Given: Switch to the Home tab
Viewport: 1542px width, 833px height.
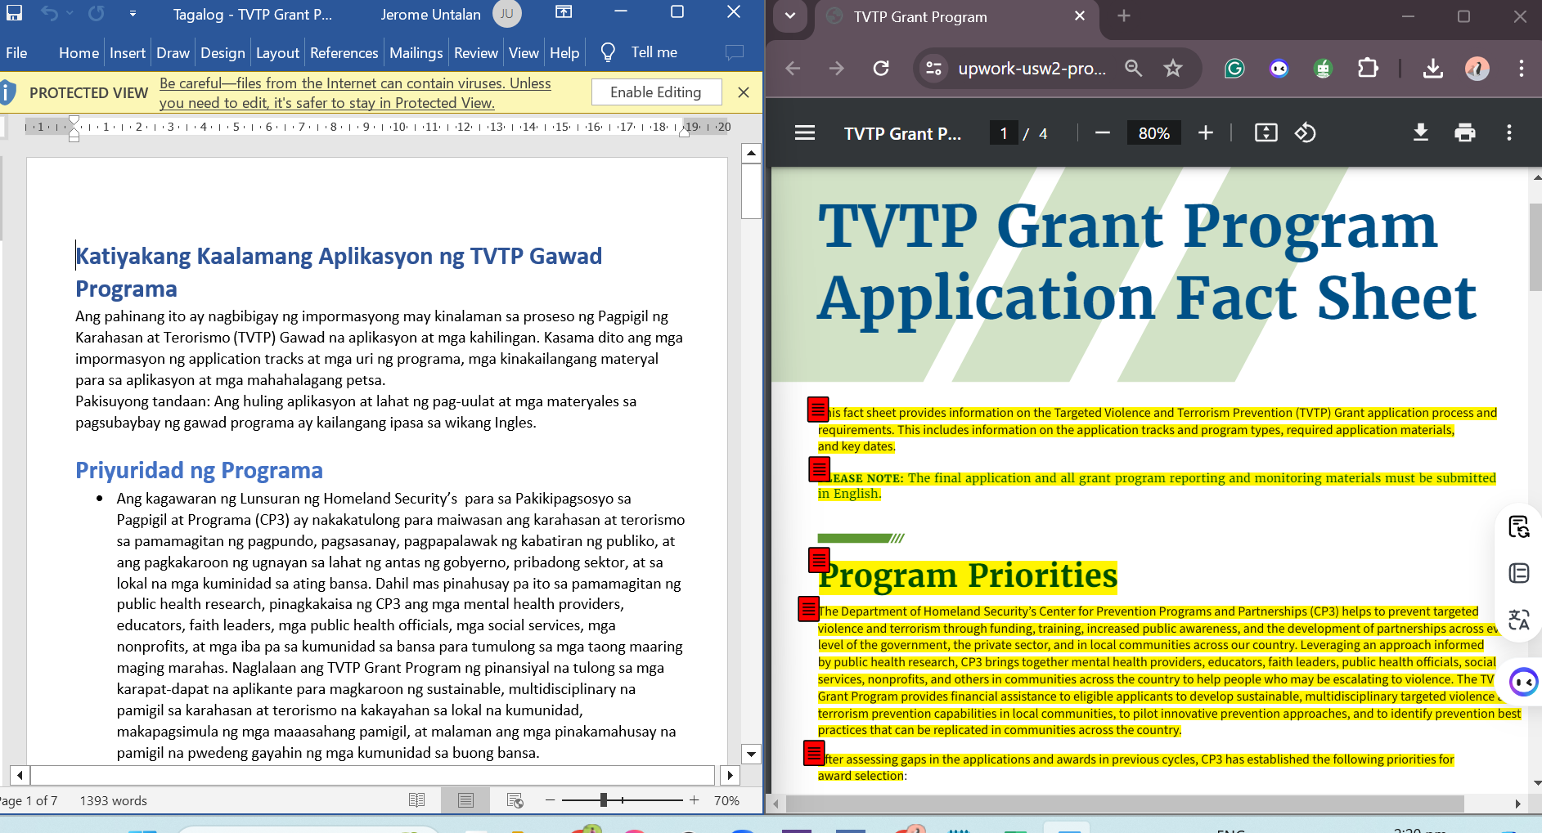Looking at the screenshot, I should coord(79,52).
